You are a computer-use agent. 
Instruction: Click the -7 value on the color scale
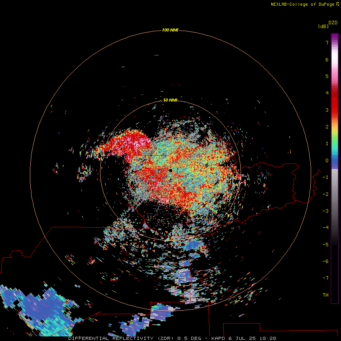(325, 278)
